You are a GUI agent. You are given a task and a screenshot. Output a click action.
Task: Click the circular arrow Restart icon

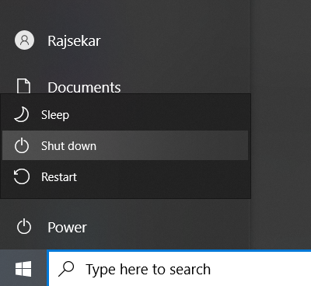click(22, 176)
